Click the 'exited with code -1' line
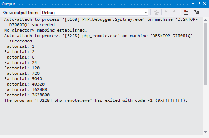 96,100
